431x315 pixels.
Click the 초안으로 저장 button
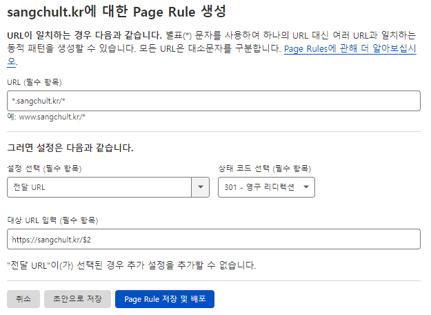point(77,299)
